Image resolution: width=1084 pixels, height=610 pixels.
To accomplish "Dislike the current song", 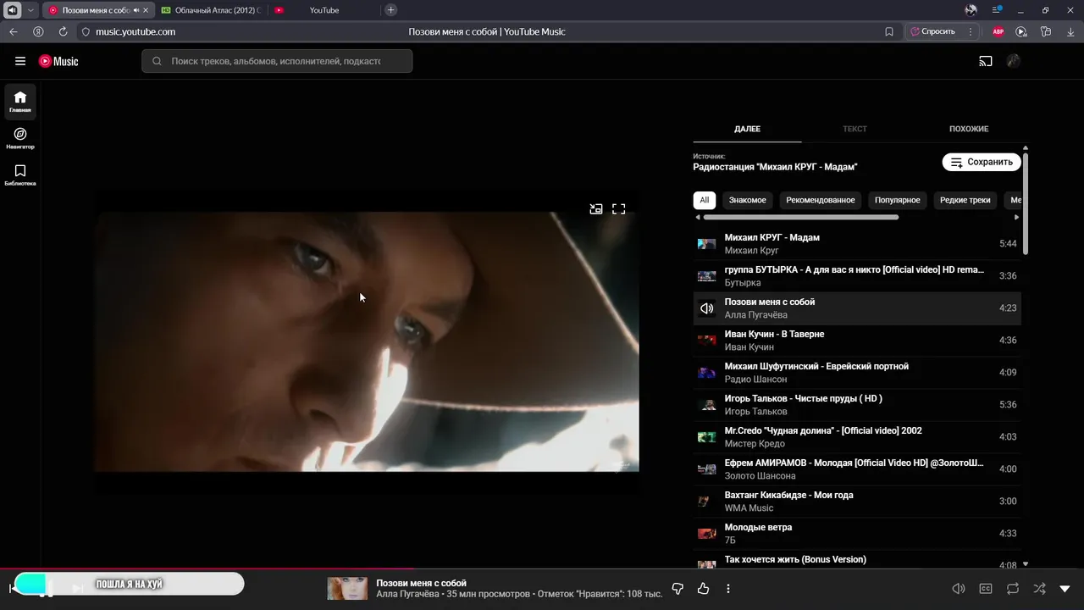I will click(677, 589).
